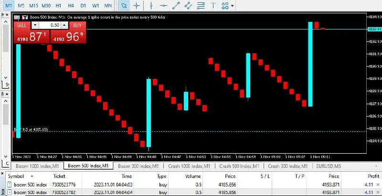382x196 pixels.
Task: Sort trades by the Profit column header
Action: pyautogui.click(x=361, y=176)
